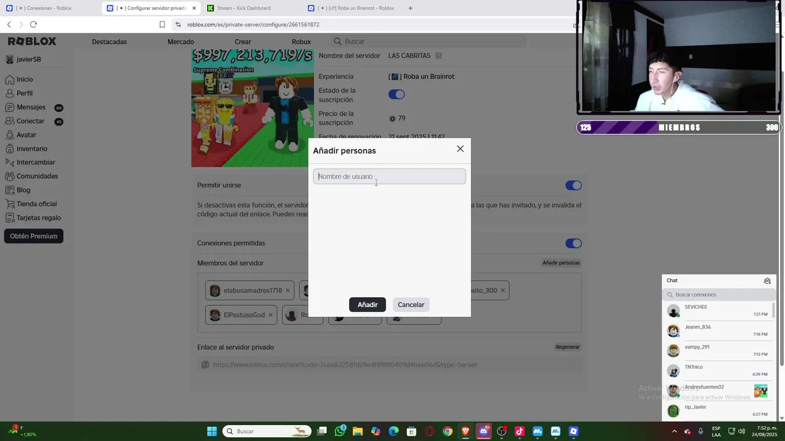Go back in browser
Image resolution: width=785 pixels, height=441 pixels.
9,24
